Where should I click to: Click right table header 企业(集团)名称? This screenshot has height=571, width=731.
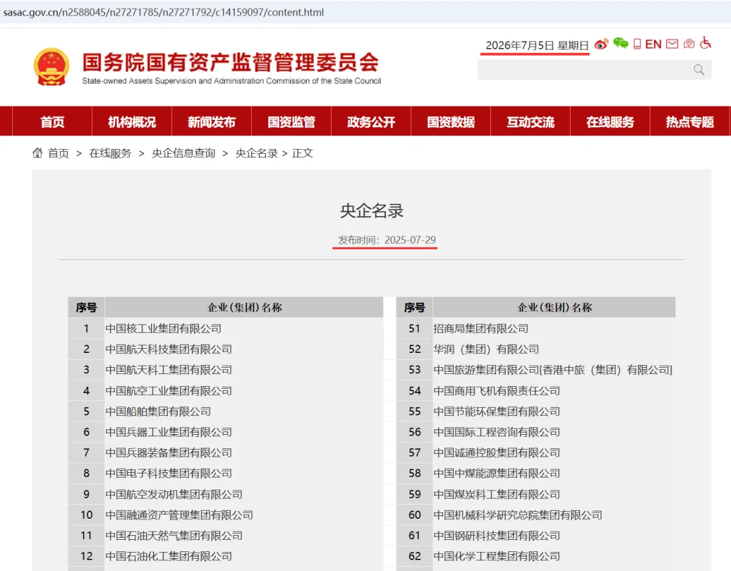554,308
